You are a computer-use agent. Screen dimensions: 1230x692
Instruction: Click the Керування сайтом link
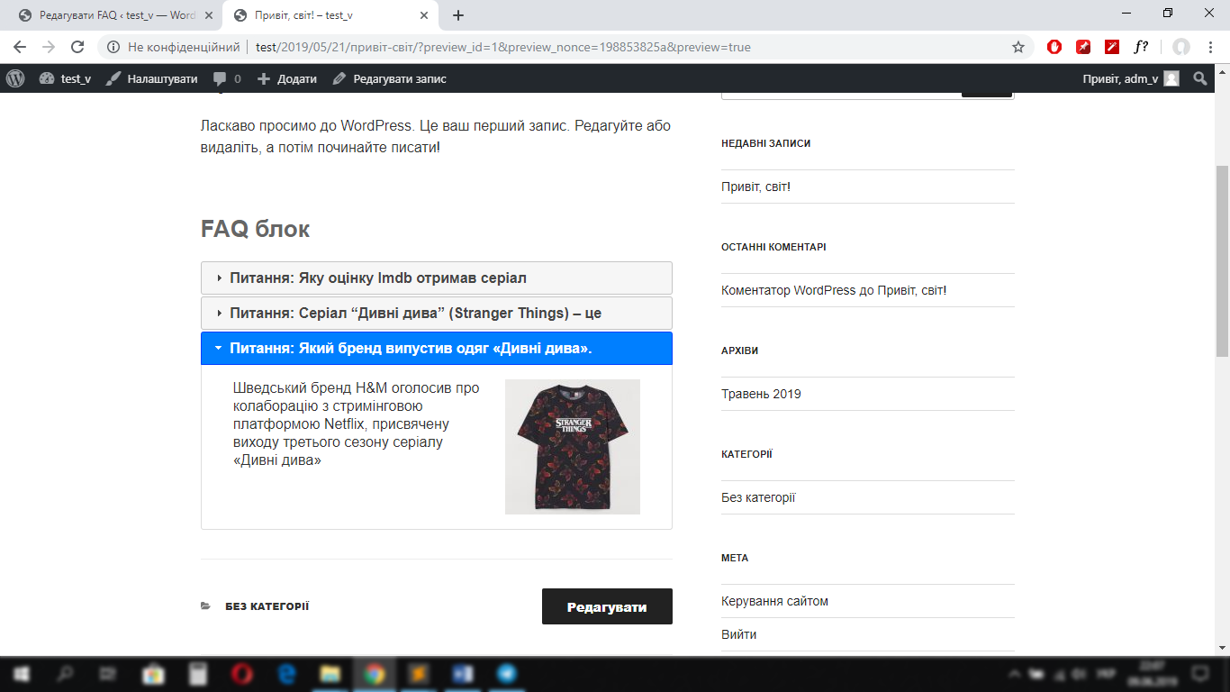pos(774,601)
